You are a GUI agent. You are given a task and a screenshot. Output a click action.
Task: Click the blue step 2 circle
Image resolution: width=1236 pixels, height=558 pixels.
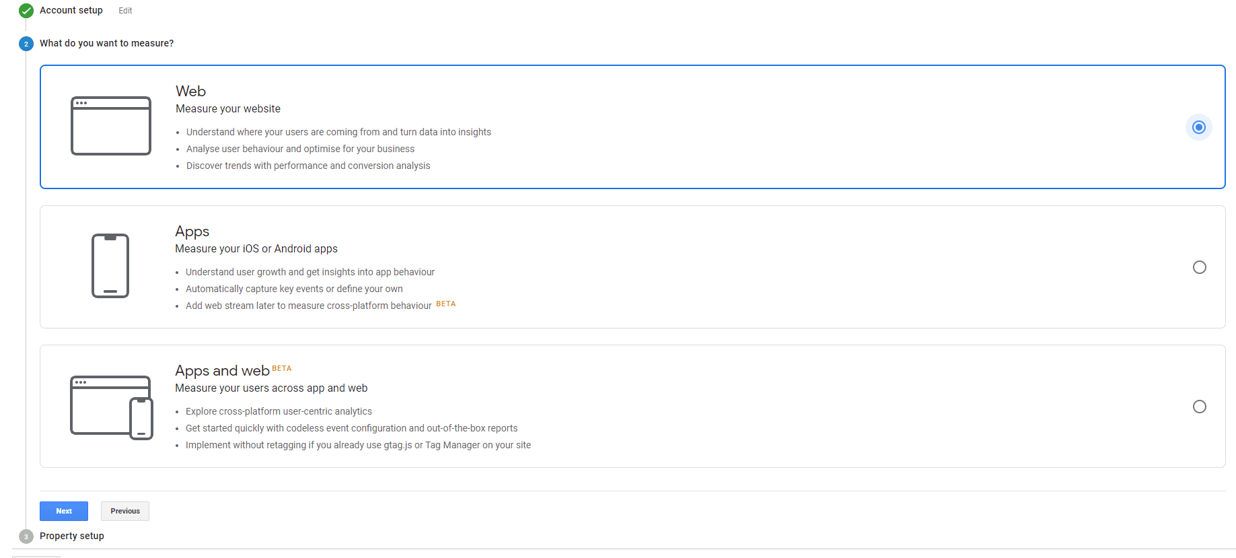coord(26,44)
